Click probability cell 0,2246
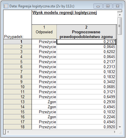The height and width of the screenshot is (138, 126). point(86,117)
